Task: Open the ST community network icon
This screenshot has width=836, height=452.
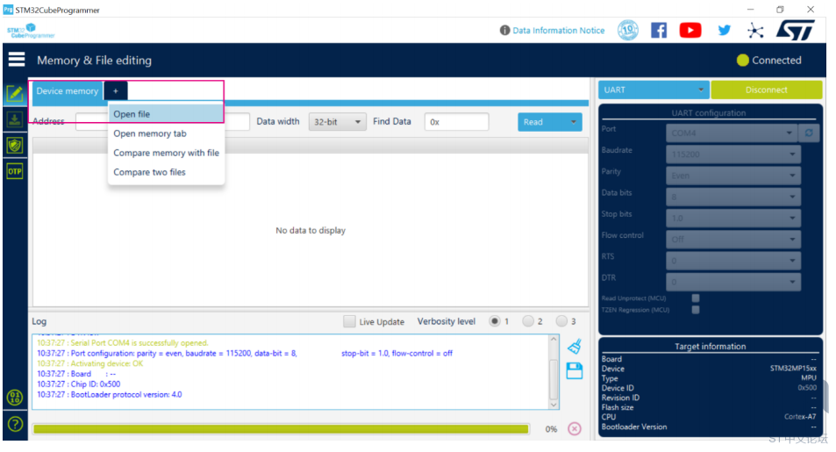Action: coord(755,31)
